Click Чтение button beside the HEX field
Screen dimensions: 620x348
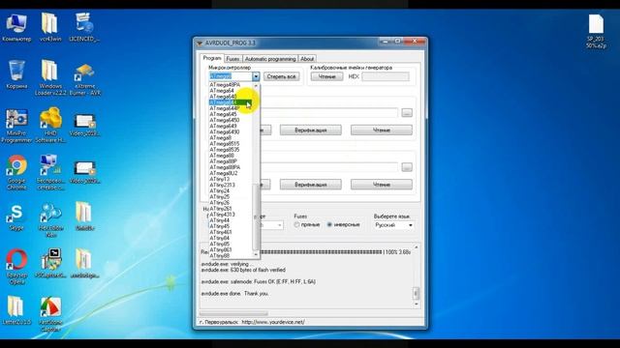326,76
